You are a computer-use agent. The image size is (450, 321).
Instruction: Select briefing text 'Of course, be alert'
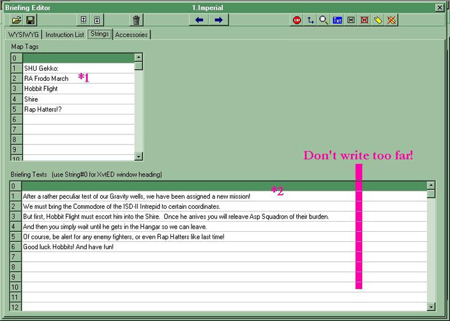point(225,237)
